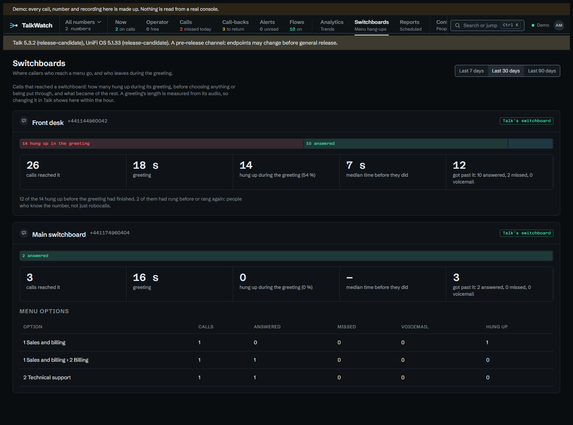Open the Call-backs tab

pos(235,25)
